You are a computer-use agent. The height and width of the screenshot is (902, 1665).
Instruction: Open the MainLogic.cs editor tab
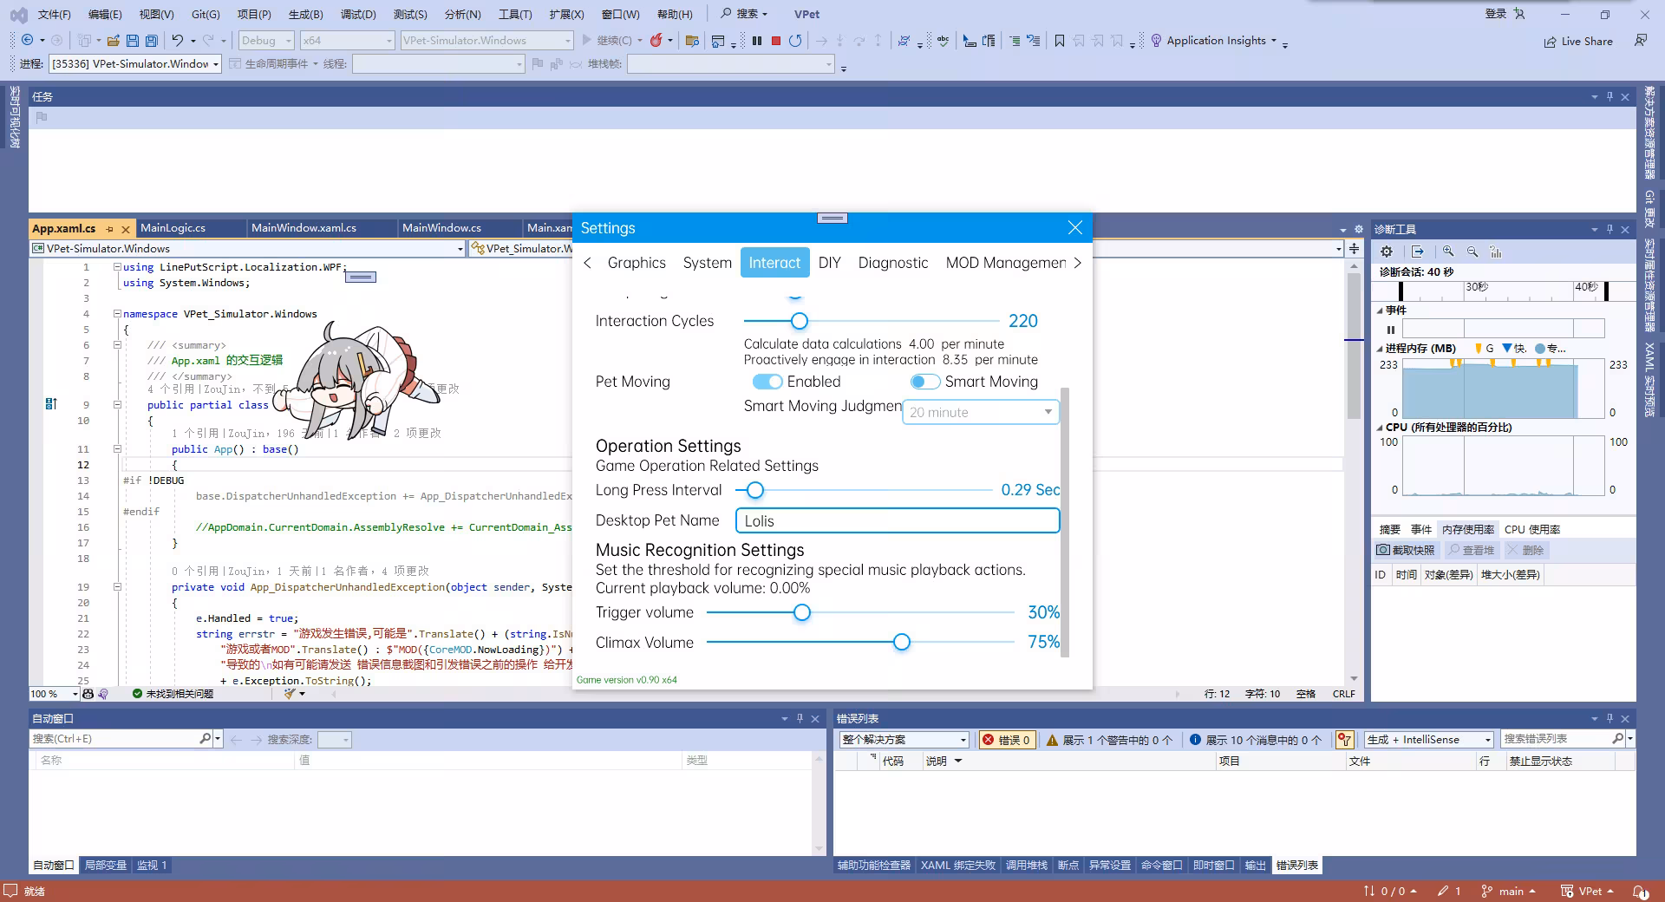173,228
